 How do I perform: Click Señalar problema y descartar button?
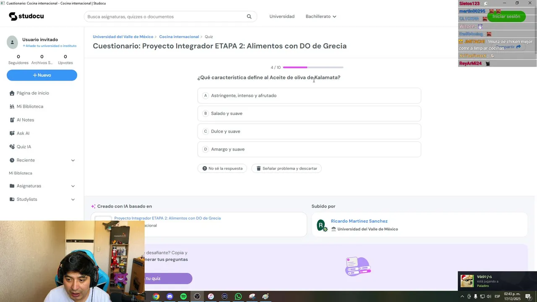[287, 169]
